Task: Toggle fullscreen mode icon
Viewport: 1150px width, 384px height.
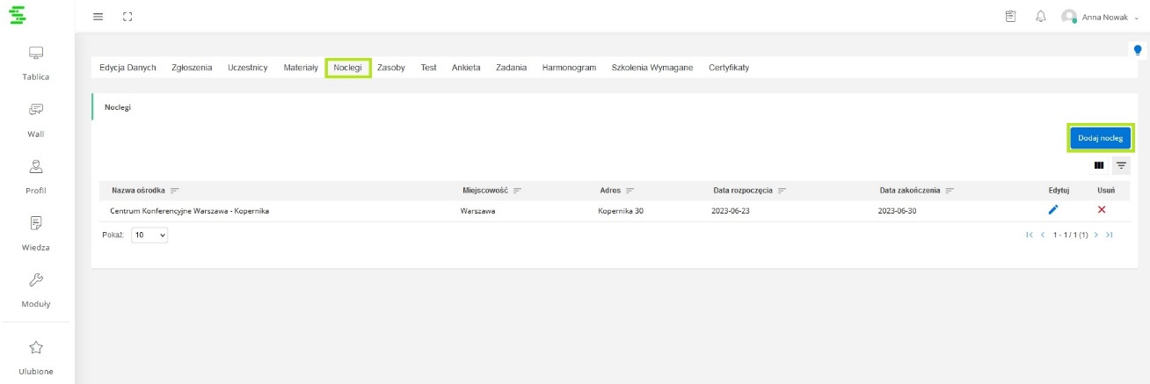Action: (x=127, y=17)
